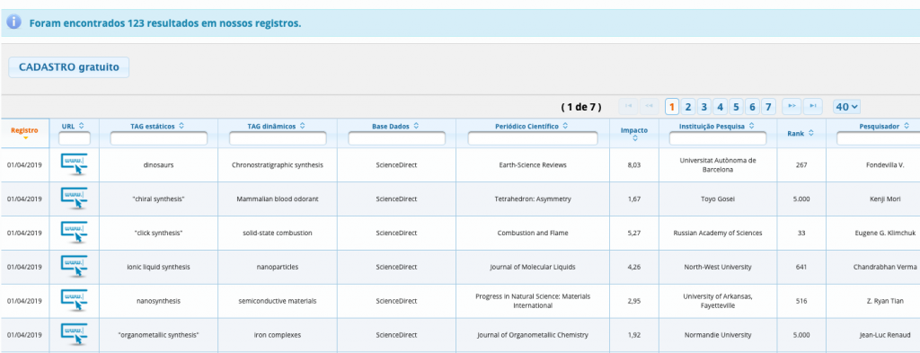Click the info icon in results banner
The image size is (920, 353).
14,22
